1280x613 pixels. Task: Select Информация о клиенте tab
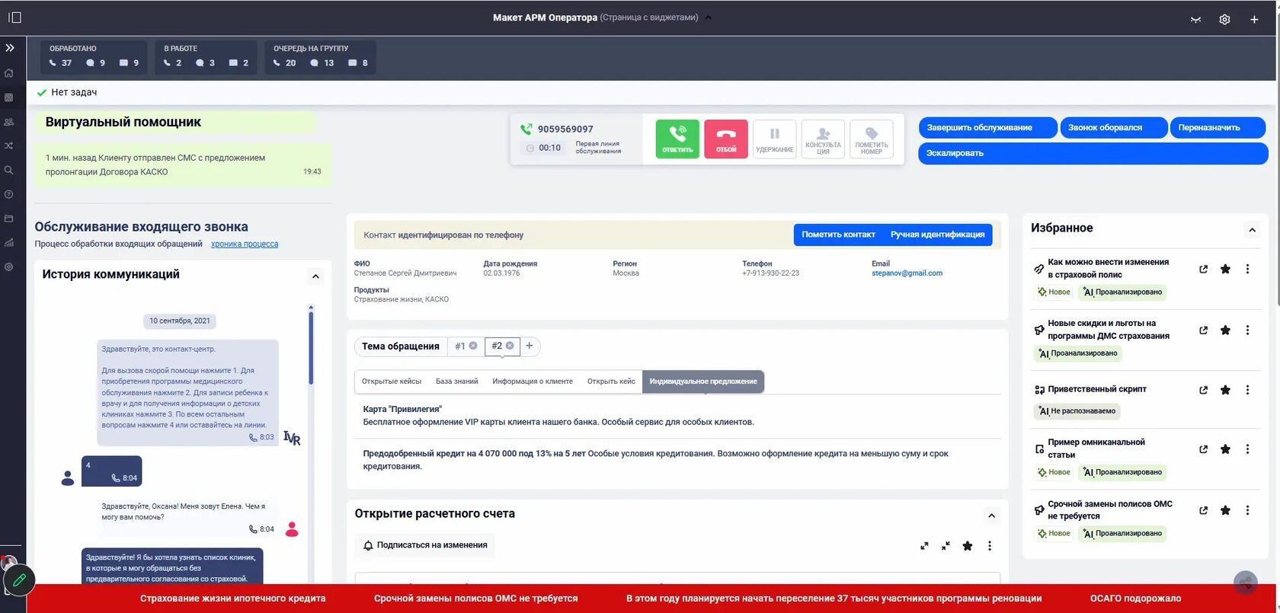click(533, 382)
